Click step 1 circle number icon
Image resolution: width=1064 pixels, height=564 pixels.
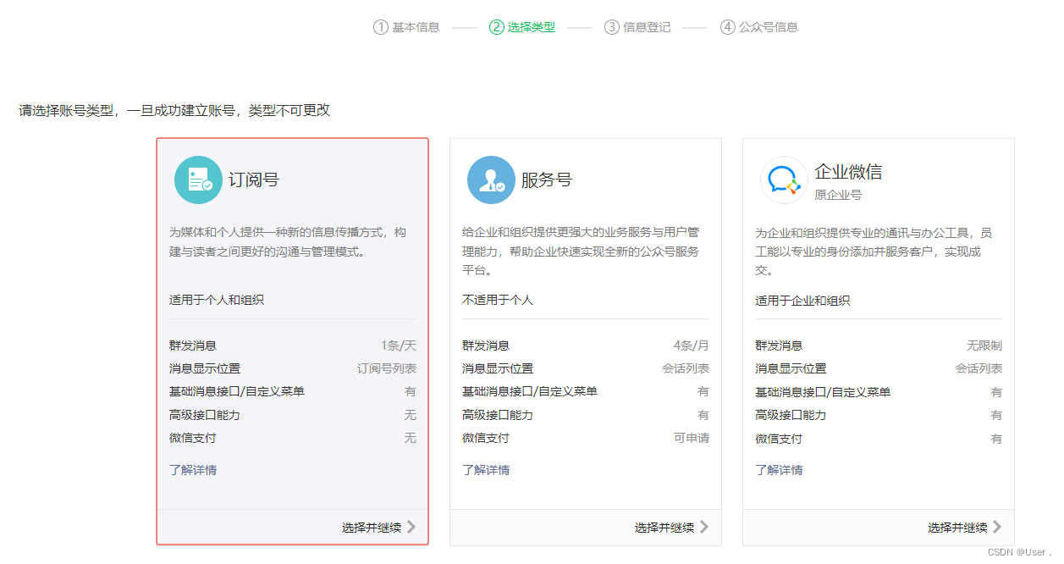(380, 27)
